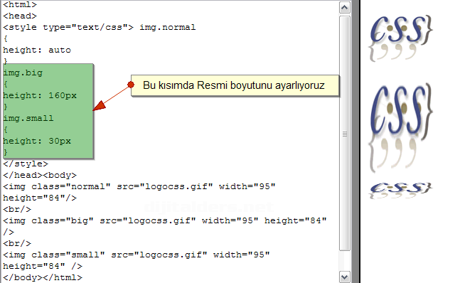Click the second <br/> tag line
460x283 pixels.
[17, 243]
